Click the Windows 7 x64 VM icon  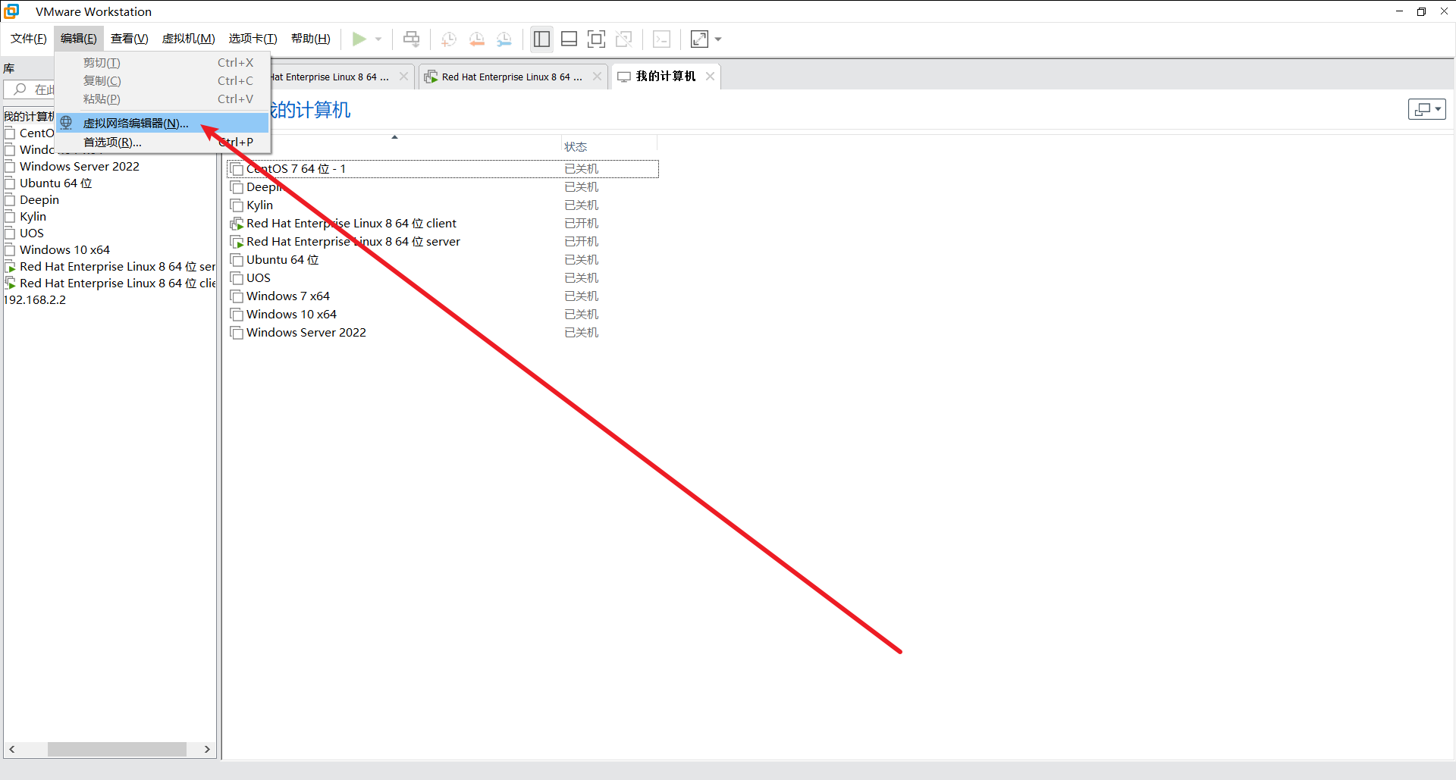pyautogui.click(x=237, y=296)
